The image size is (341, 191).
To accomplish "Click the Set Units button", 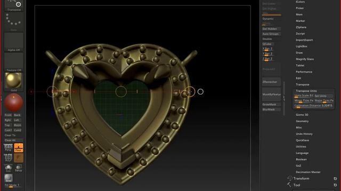I will 323,95.
